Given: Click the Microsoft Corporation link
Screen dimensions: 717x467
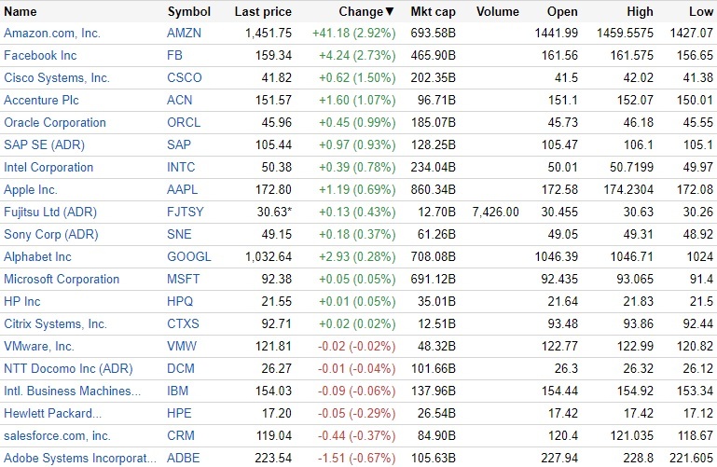Looking at the screenshot, I should (x=62, y=280).
